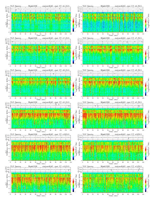Click the title text 'start UT =7:20:0'
155x200 pixels.
(62, 38)
